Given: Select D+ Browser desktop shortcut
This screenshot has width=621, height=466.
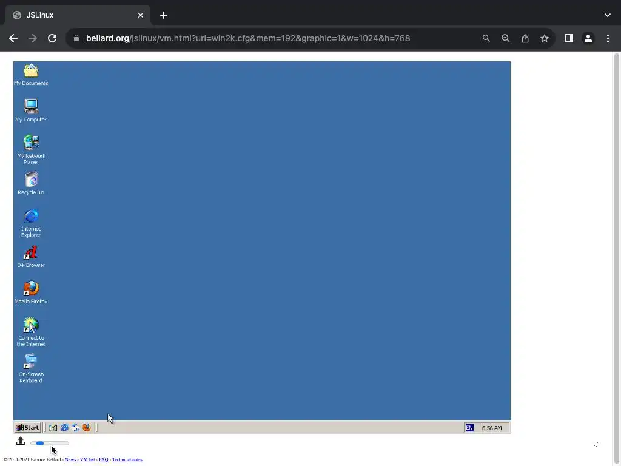Looking at the screenshot, I should point(31,257).
